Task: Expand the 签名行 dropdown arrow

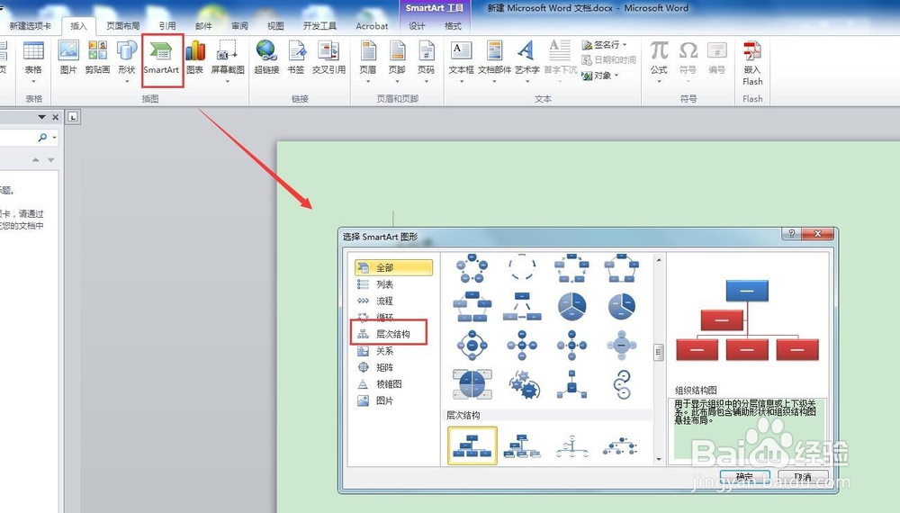Action: (625, 44)
